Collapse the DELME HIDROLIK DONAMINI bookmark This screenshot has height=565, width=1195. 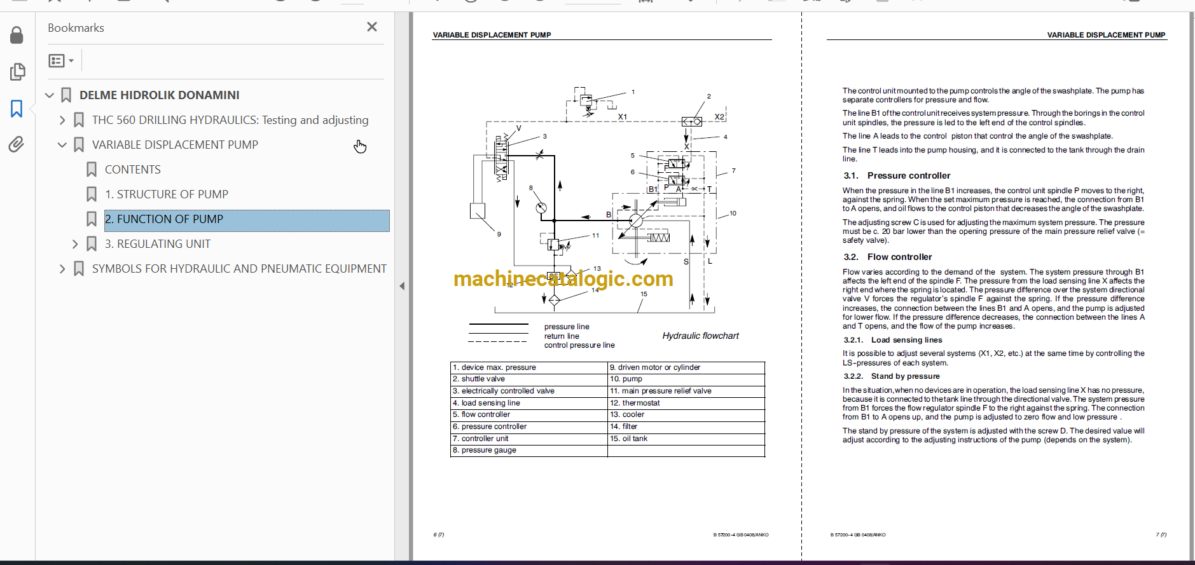[x=50, y=95]
